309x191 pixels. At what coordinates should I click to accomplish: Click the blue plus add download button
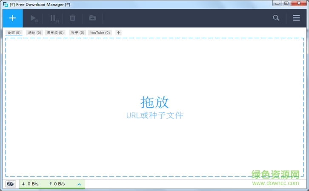click(x=13, y=18)
